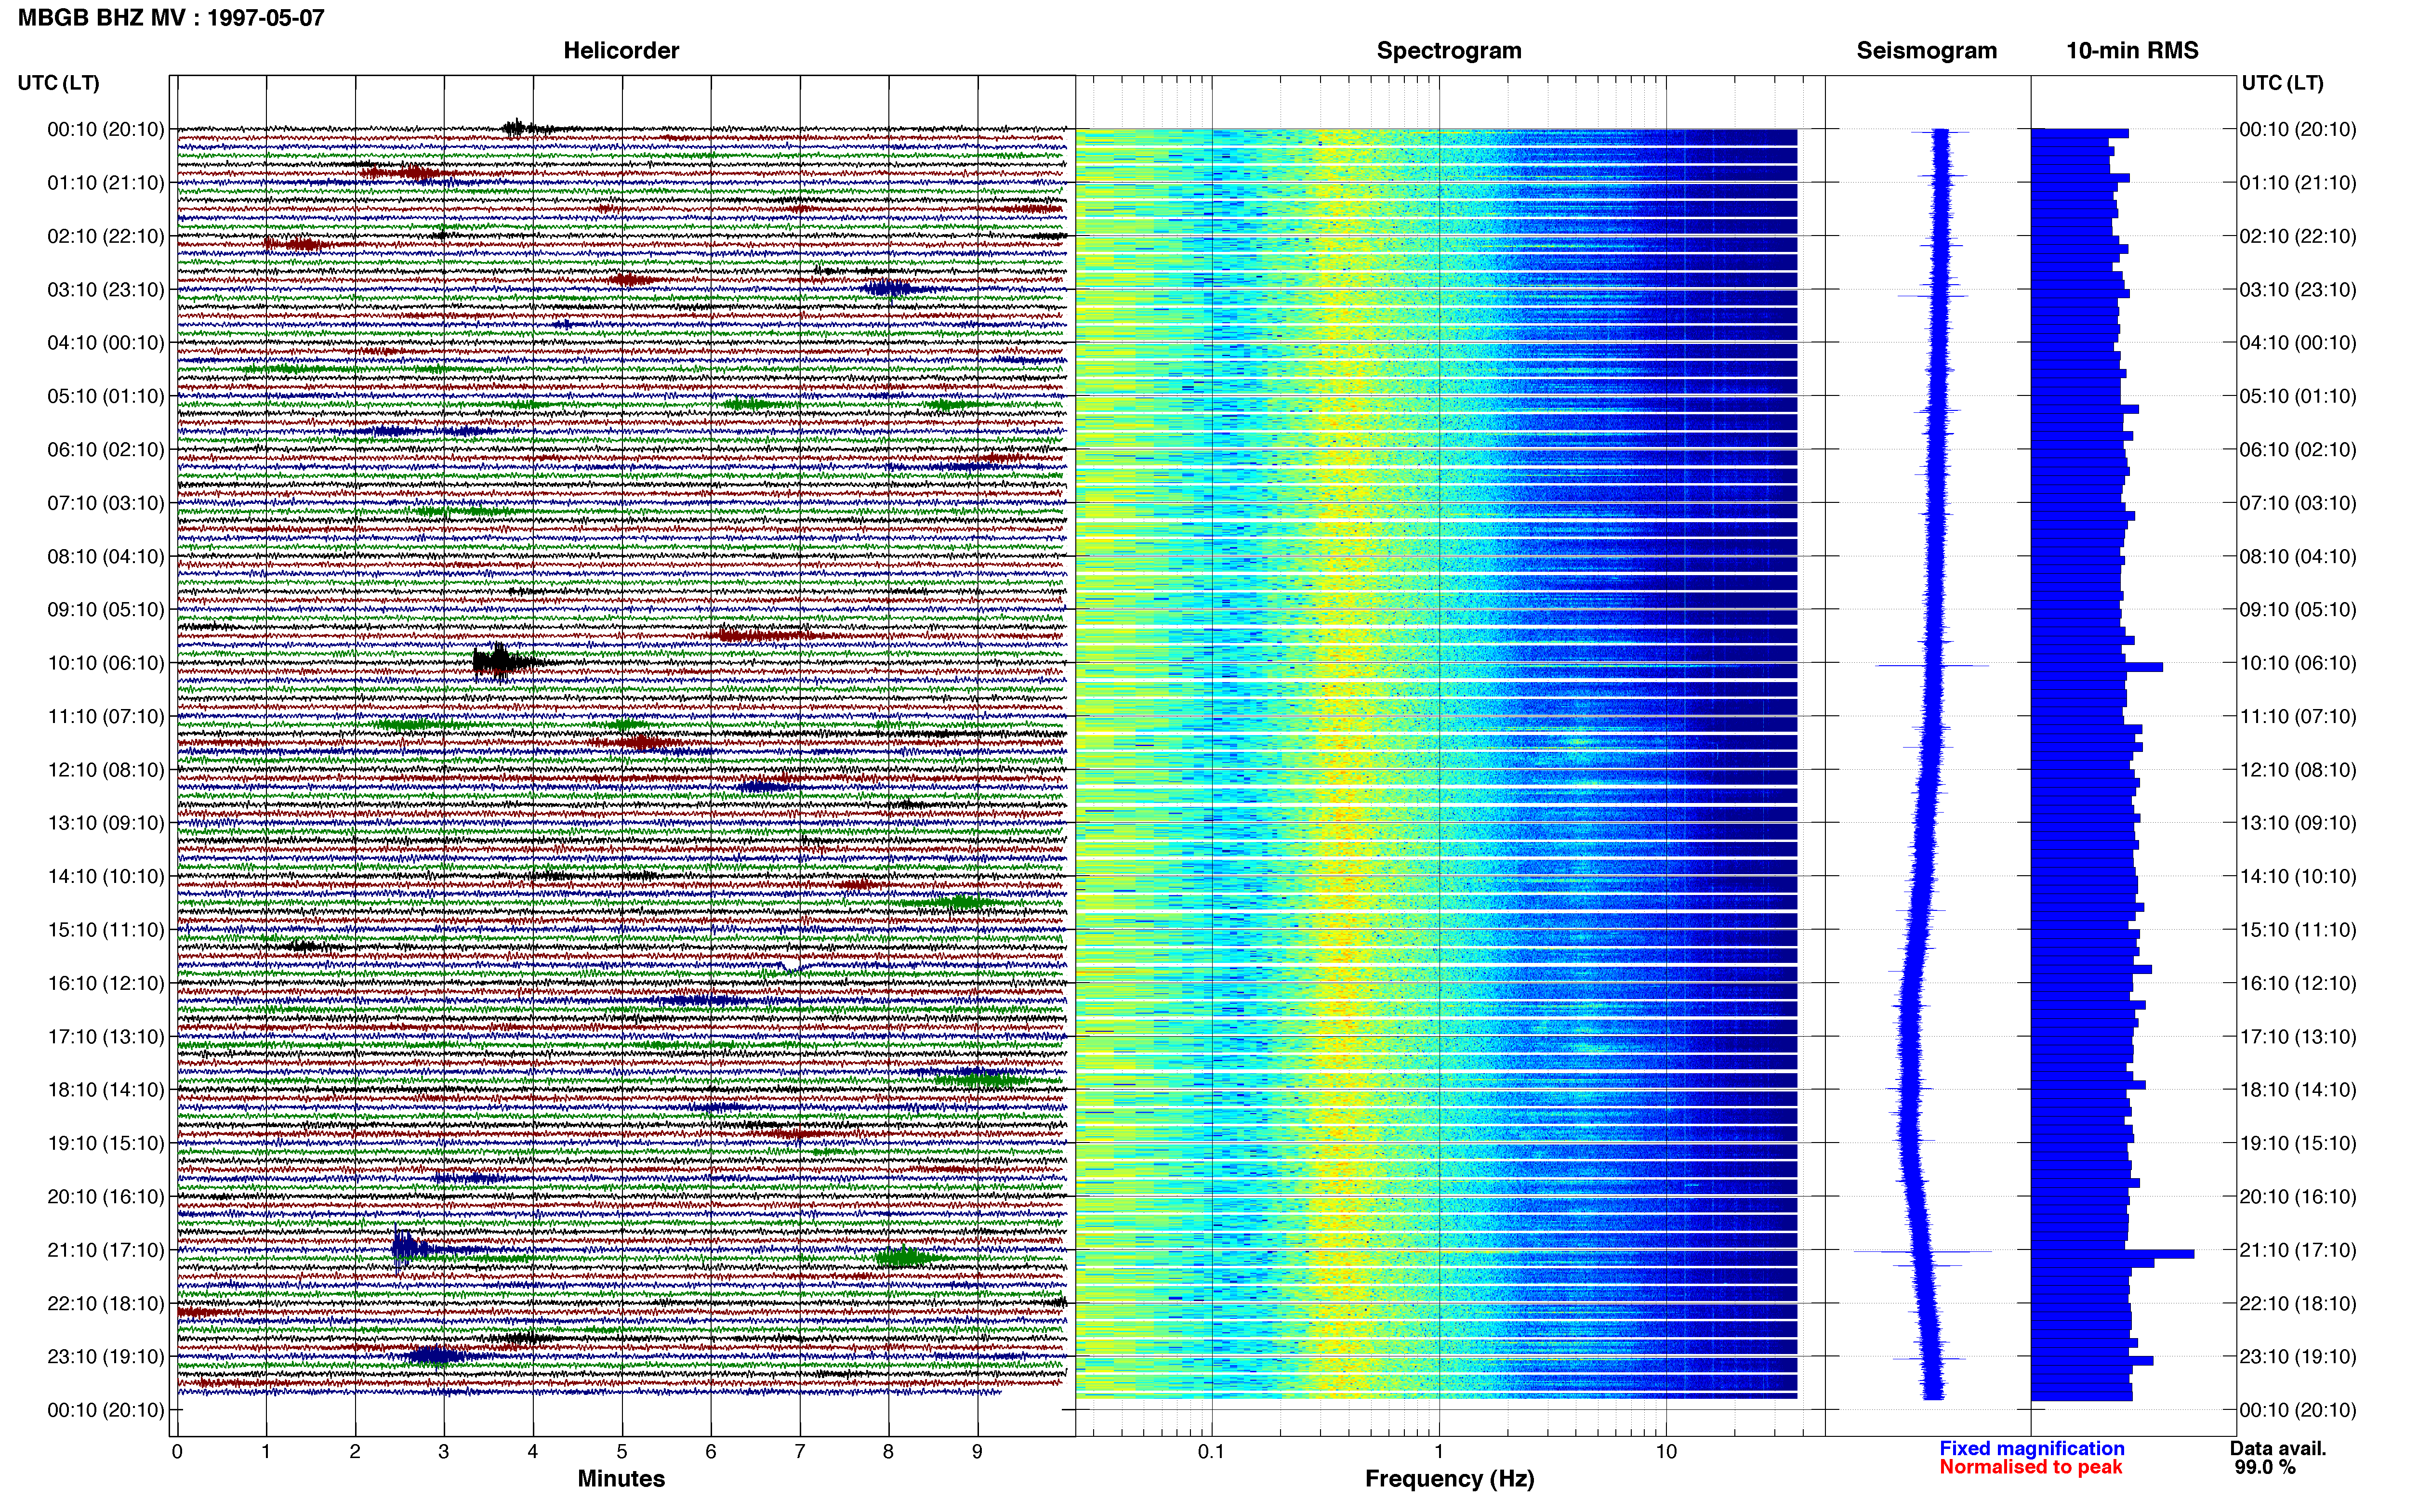Image resolution: width=2418 pixels, height=1512 pixels.
Task: Click the large black event on the 10:10 helicorder trace
Action: 503,662
